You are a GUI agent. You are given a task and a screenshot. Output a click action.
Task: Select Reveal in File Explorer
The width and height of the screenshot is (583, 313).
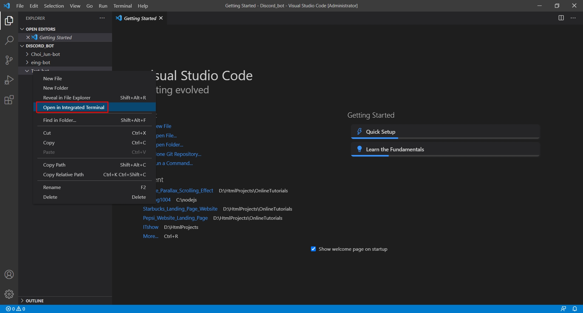point(94,98)
